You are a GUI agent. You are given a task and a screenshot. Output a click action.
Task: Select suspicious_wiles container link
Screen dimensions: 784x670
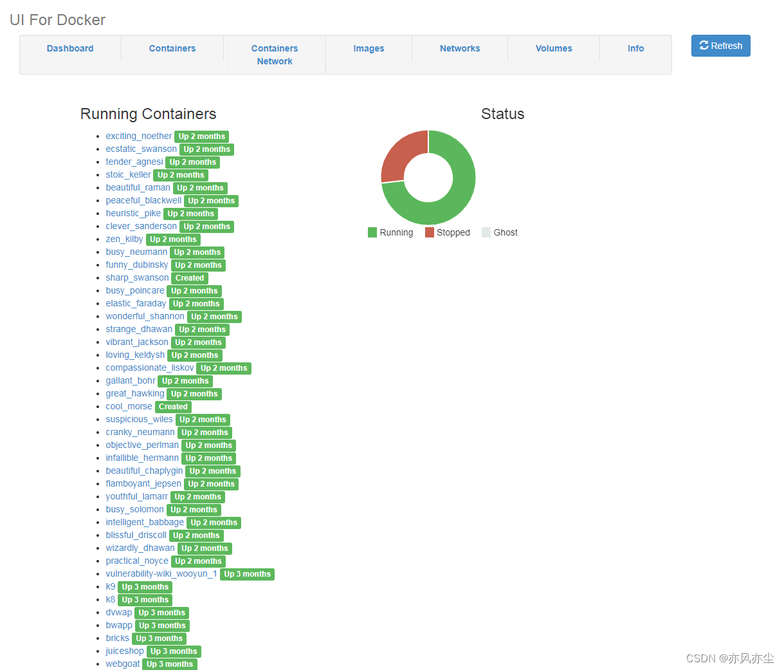[x=140, y=419]
